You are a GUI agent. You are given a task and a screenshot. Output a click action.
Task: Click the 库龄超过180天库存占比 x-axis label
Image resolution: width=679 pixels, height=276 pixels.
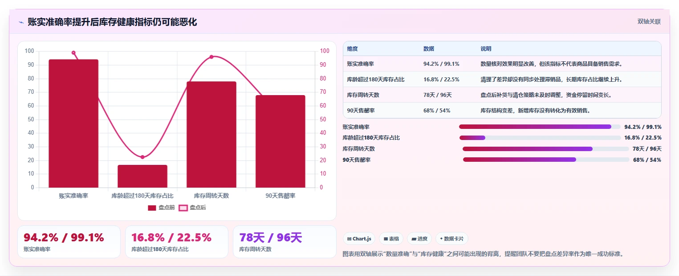(142, 196)
